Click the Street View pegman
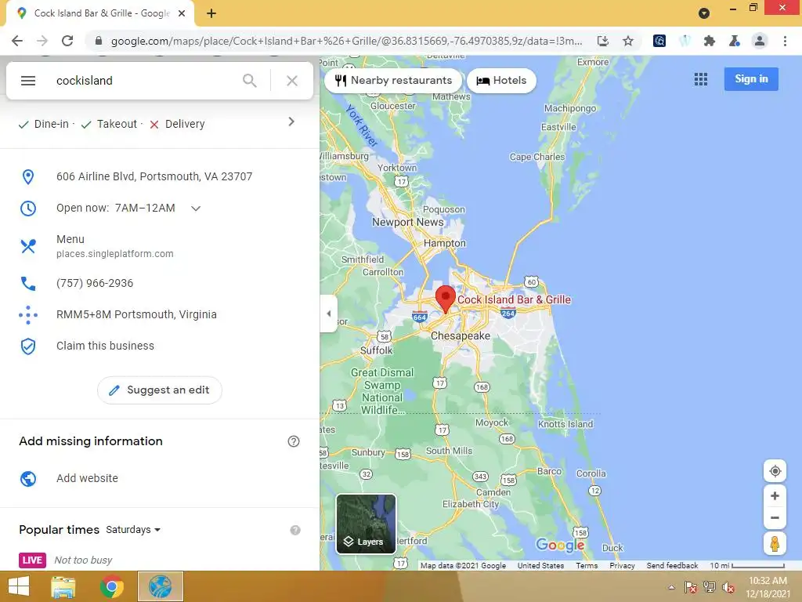The height and width of the screenshot is (602, 802). pos(775,544)
